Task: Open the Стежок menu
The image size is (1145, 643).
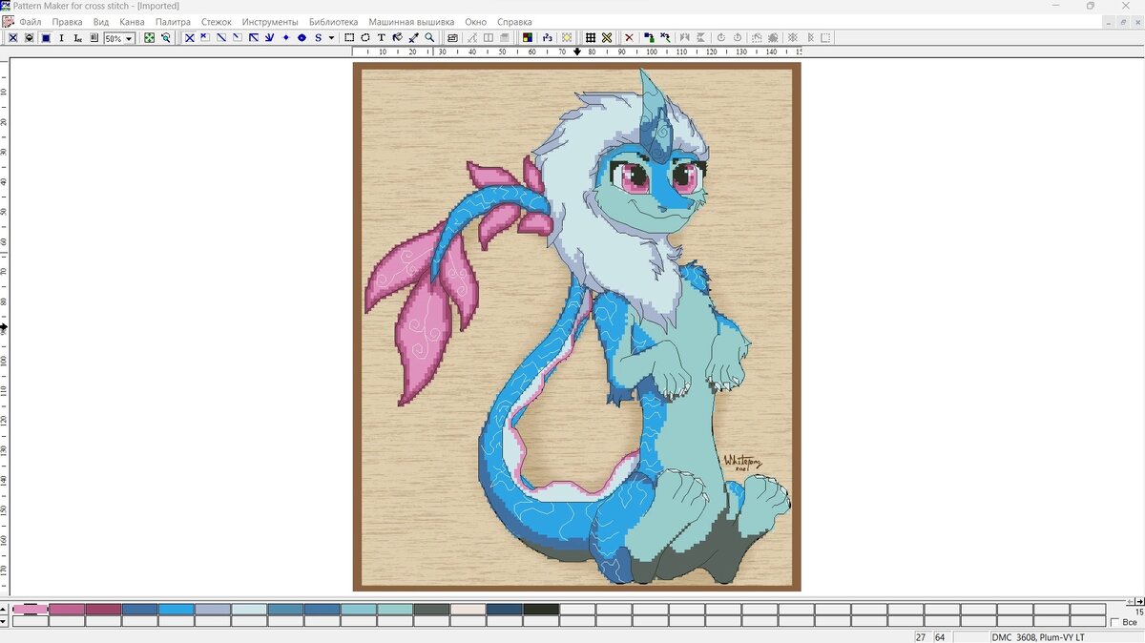Action: tap(217, 21)
